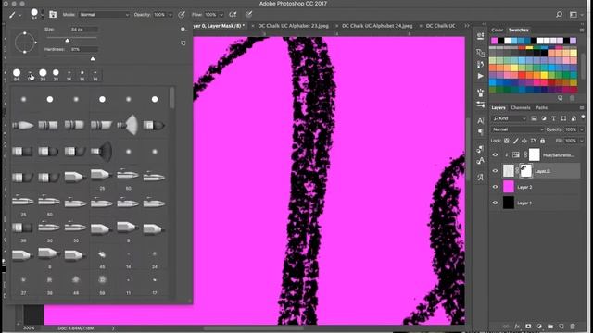Click the brush Size value field
Image resolution: width=593 pixels, height=333 pixels.
pyautogui.click(x=84, y=30)
